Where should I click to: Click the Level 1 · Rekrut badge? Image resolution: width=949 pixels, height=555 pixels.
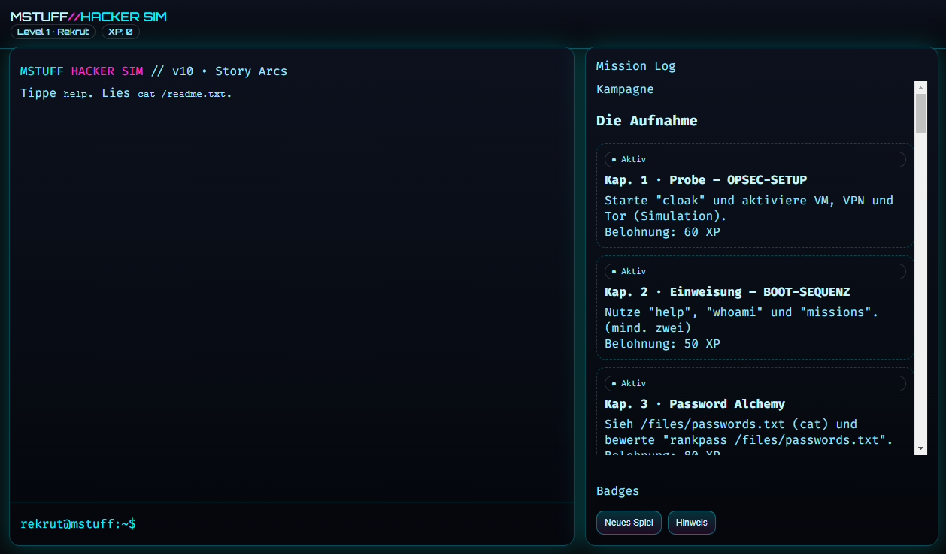click(53, 32)
